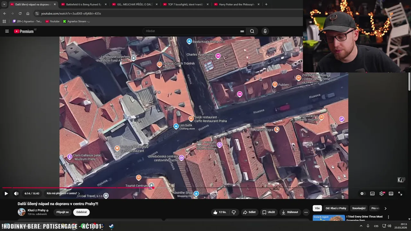
Task: Open player settings gear
Action: (381, 193)
